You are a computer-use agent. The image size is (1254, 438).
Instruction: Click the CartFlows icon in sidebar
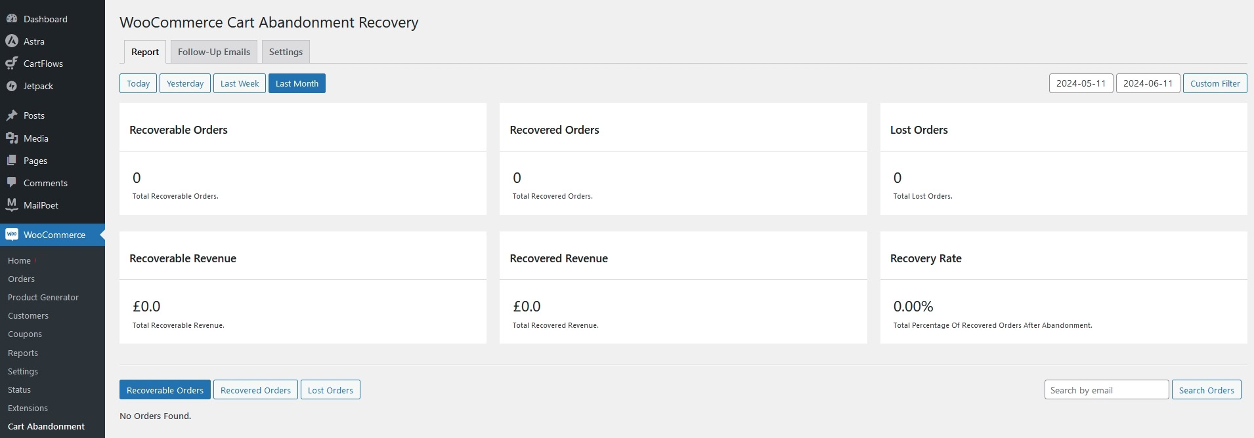pos(11,64)
